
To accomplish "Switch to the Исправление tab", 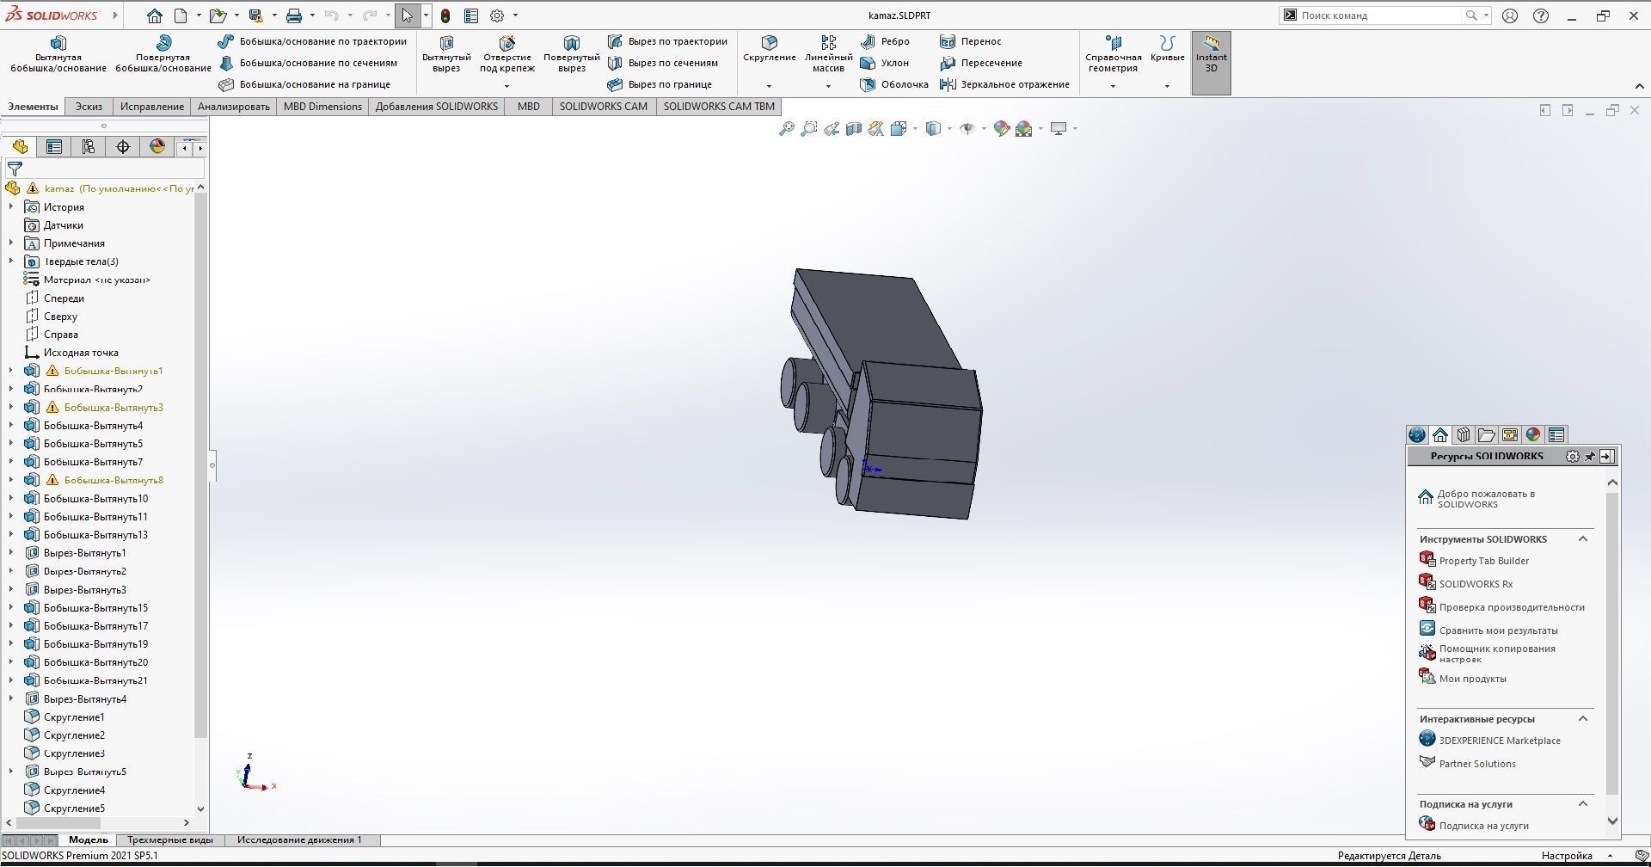I will click(x=152, y=107).
